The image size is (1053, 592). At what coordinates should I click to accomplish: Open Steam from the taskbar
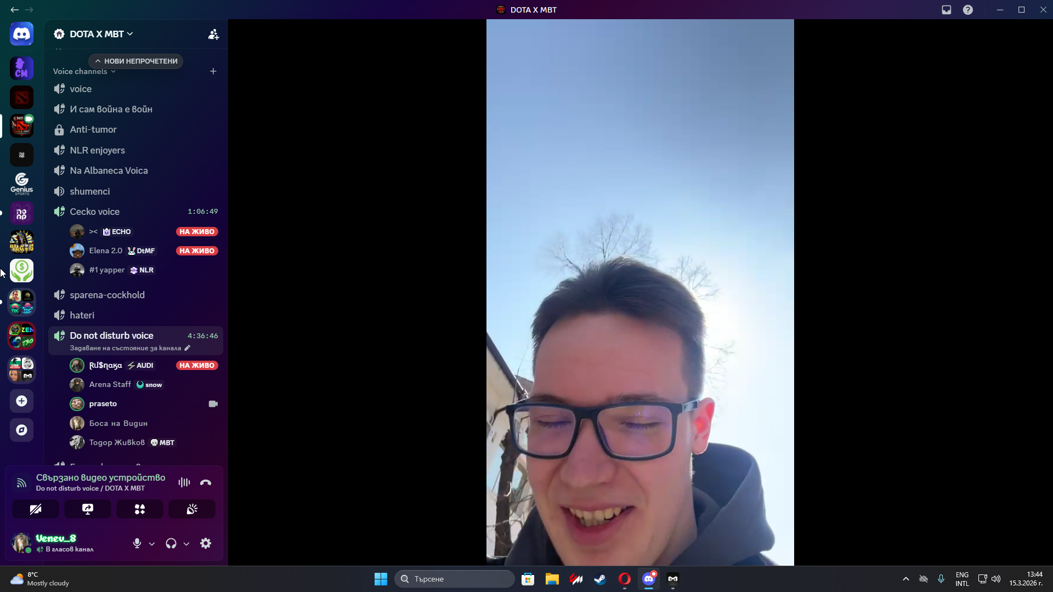tap(601, 579)
